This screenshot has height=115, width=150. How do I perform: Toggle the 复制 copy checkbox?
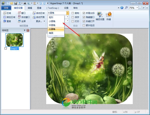pos(73,13)
